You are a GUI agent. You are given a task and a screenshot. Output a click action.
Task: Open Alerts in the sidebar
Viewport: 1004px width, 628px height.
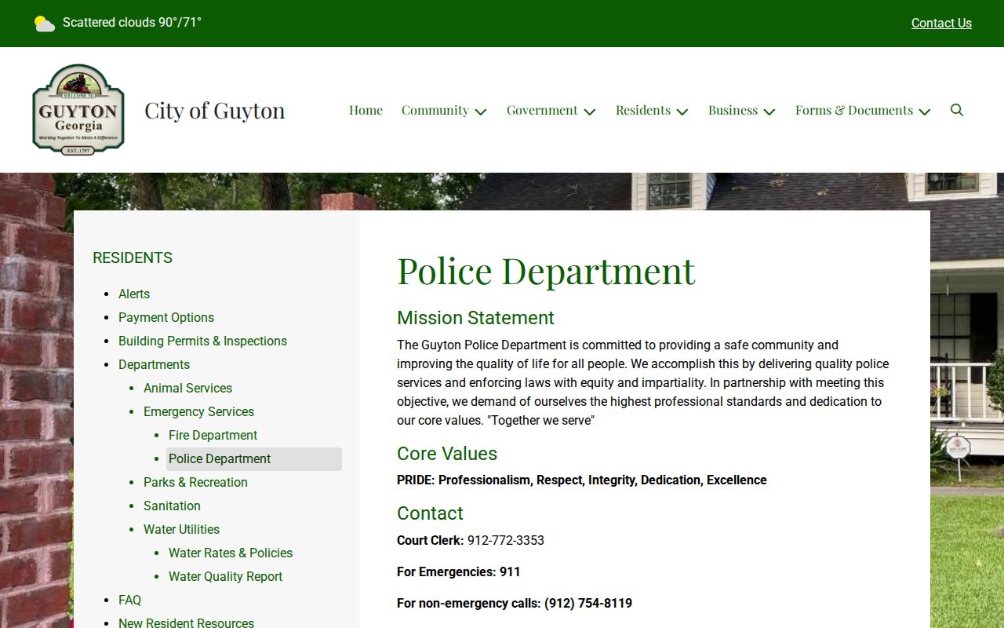point(134,294)
